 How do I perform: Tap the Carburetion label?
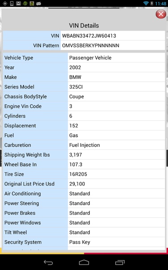pyautogui.click(x=17, y=145)
